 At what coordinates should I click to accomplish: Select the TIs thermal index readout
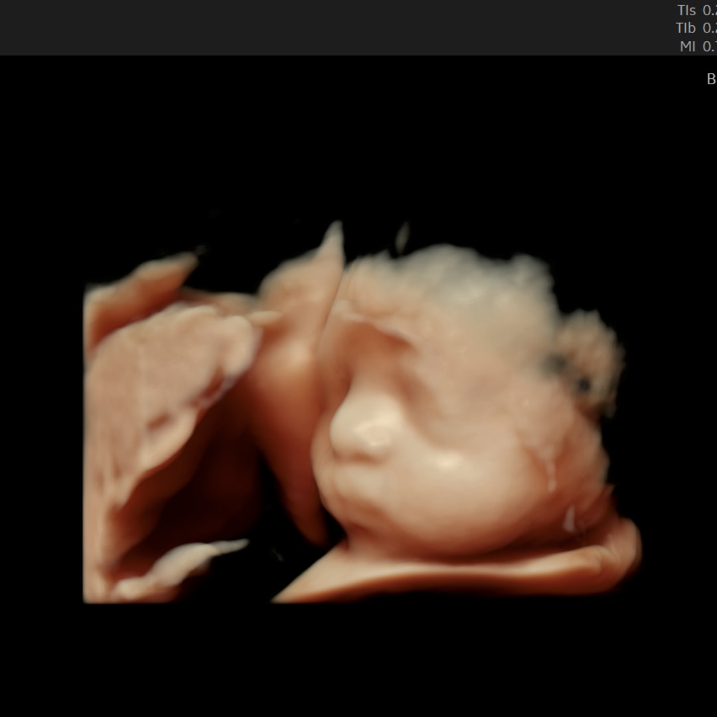pos(697,11)
